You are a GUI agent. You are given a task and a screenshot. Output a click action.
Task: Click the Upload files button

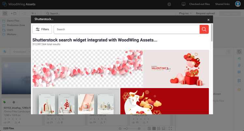(230, 13)
